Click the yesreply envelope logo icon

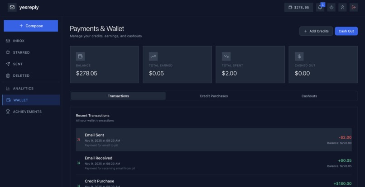point(12,7)
